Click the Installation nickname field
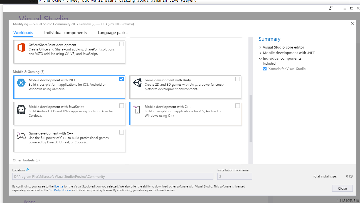Screen dimensions: 360x203 pyautogui.click(x=235, y=176)
